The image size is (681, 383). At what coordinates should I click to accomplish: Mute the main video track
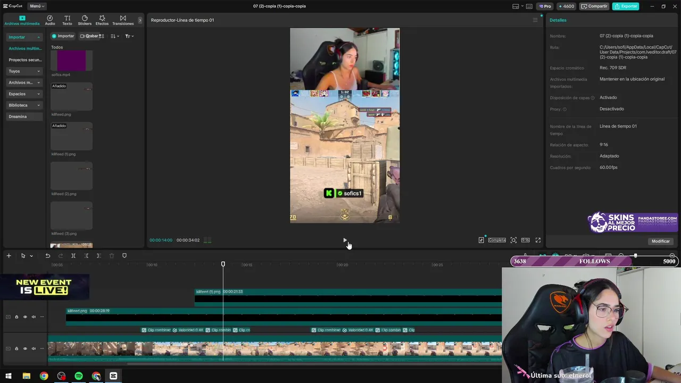point(34,348)
